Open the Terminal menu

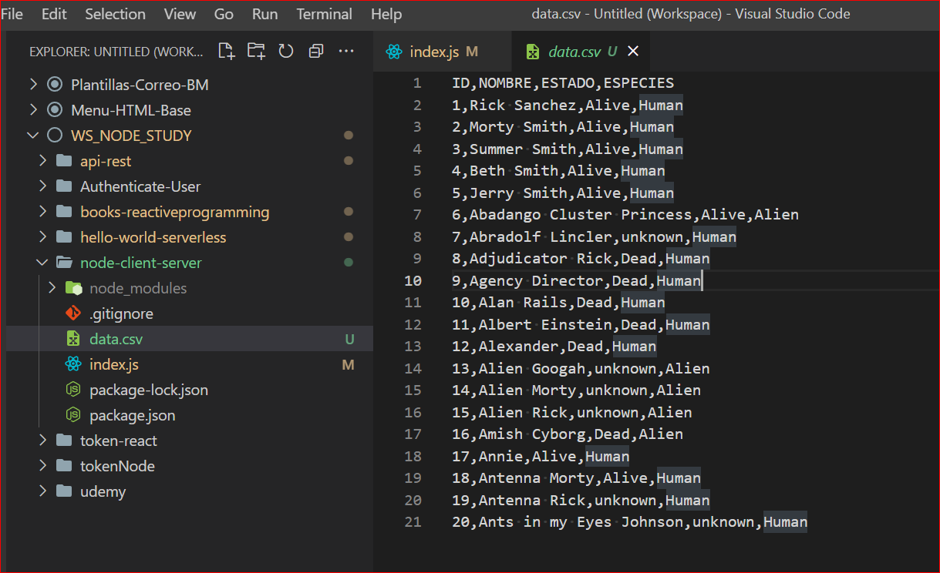point(324,14)
